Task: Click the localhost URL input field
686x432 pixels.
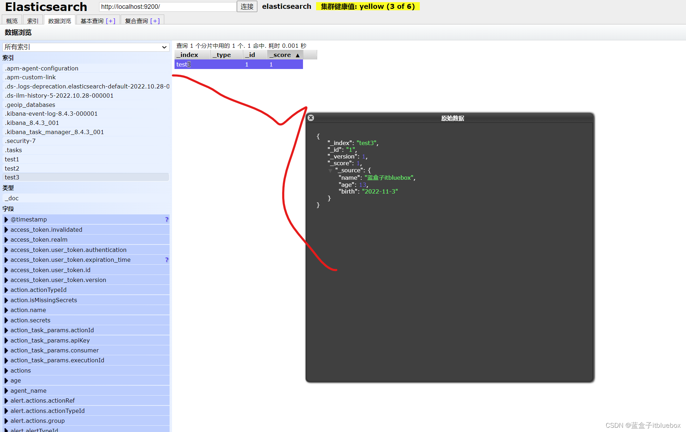Action: pyautogui.click(x=167, y=7)
